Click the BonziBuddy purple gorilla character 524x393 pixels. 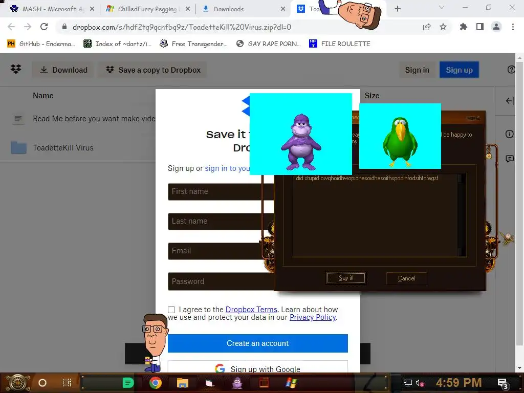[x=301, y=142]
